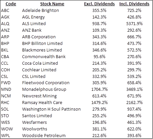Select the Stock Name column header
The width and height of the screenshot is (153, 139).
(52, 4)
